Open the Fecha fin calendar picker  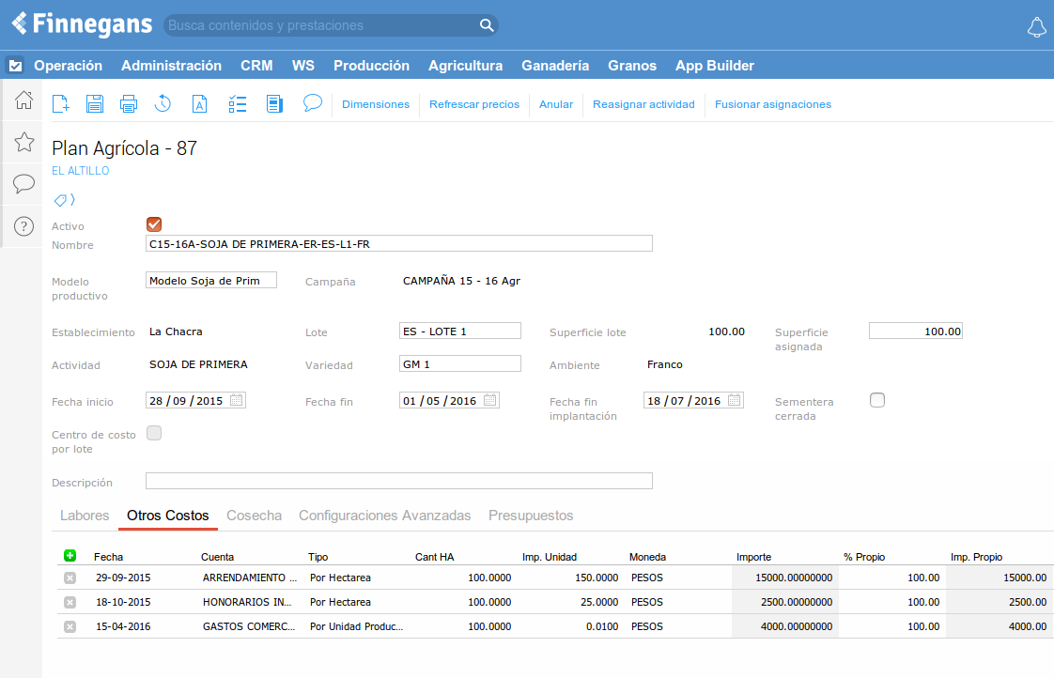click(x=490, y=400)
